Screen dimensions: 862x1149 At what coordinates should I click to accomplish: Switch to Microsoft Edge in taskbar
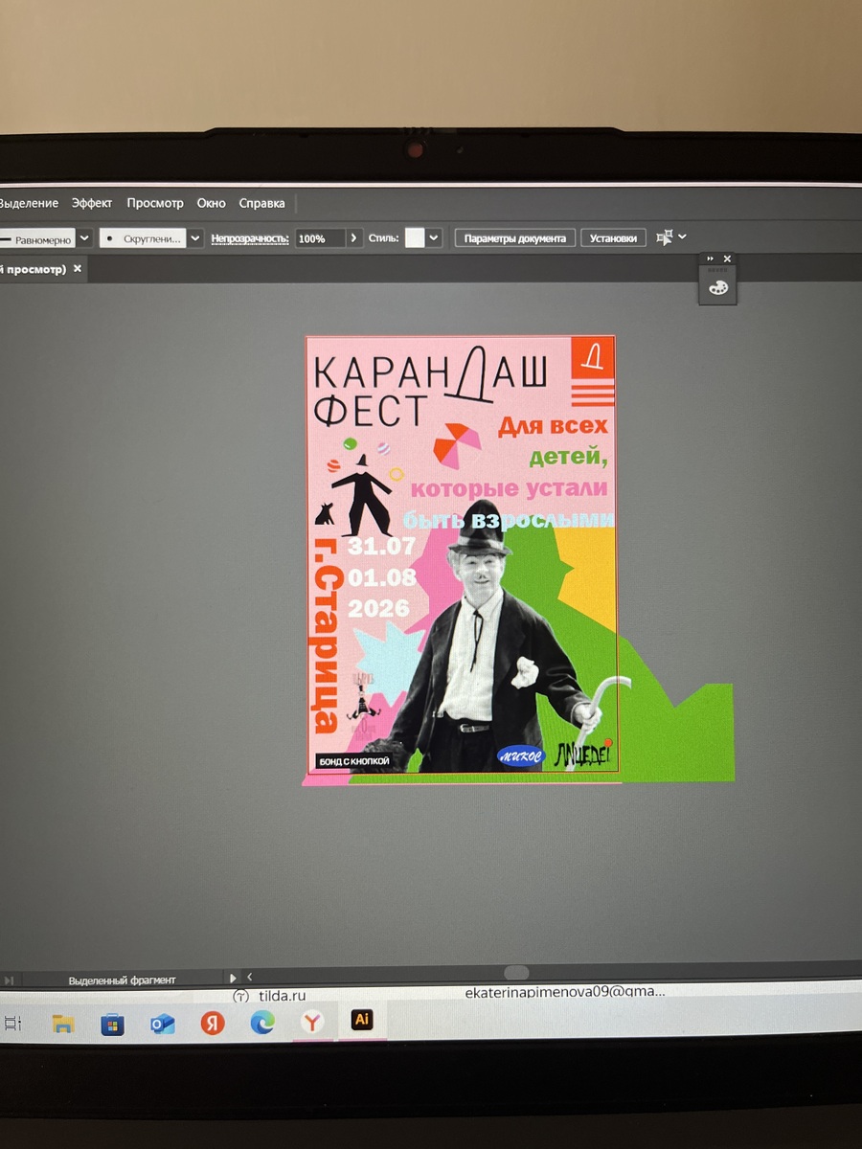[262, 1023]
